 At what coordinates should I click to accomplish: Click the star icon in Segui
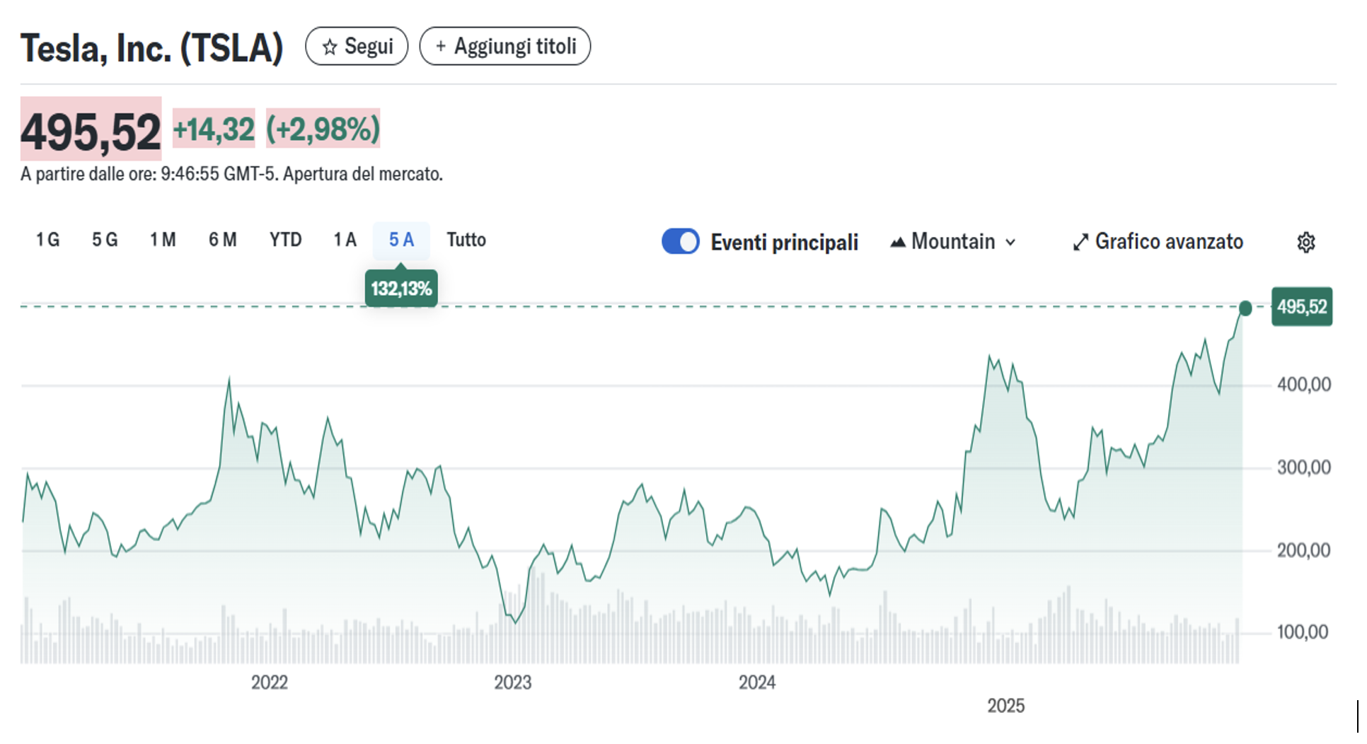pos(329,47)
